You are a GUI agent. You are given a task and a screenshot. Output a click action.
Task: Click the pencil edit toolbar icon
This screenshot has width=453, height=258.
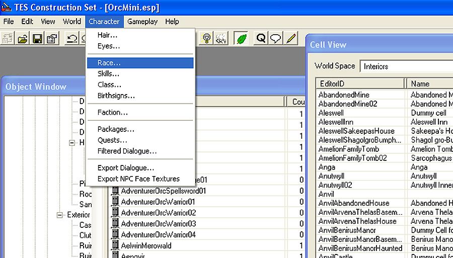(x=290, y=39)
